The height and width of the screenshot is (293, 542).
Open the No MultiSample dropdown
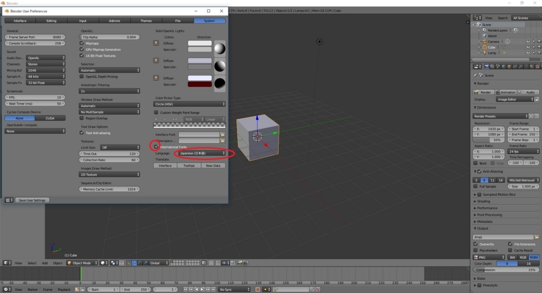pyautogui.click(x=109, y=112)
